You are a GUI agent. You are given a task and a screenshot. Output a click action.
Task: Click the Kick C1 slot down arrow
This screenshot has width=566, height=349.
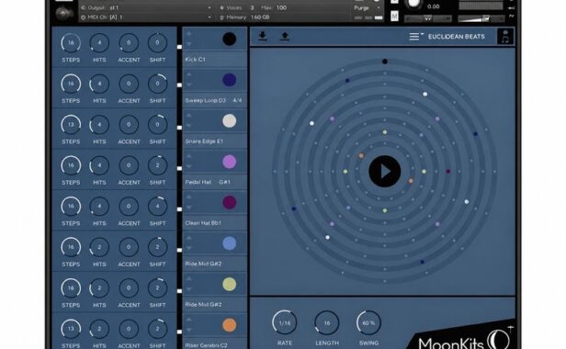[188, 44]
